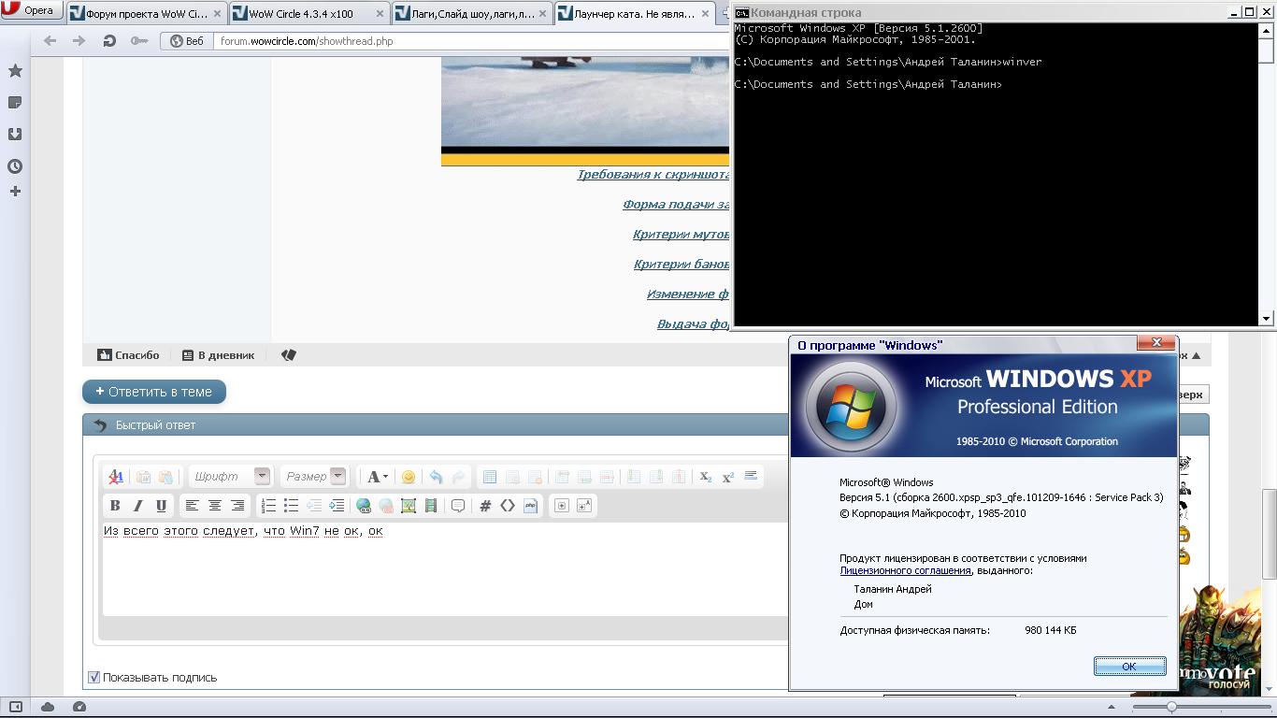Open the Требования к скриншотам link

(x=653, y=175)
